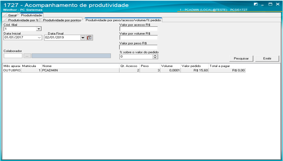This screenshot has height=161, width=283.
Task: Select the Produtividade tab
Action: coord(31,15)
